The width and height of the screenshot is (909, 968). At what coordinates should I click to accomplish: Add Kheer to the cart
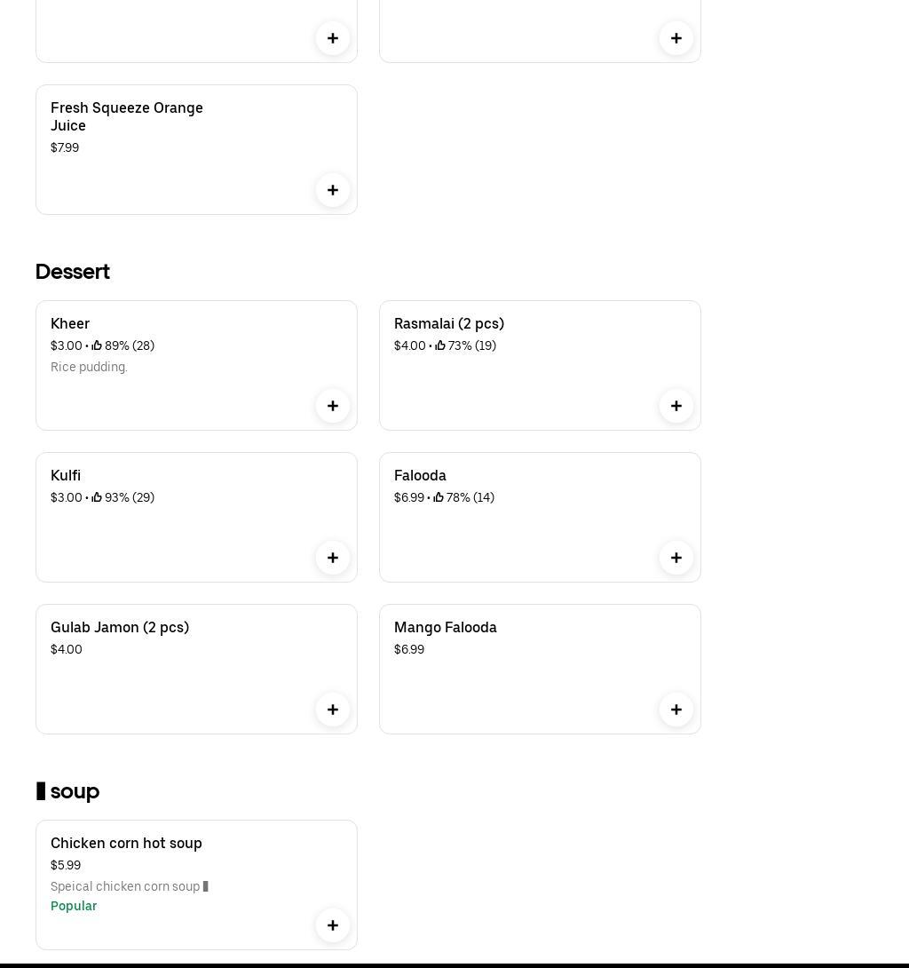point(333,406)
